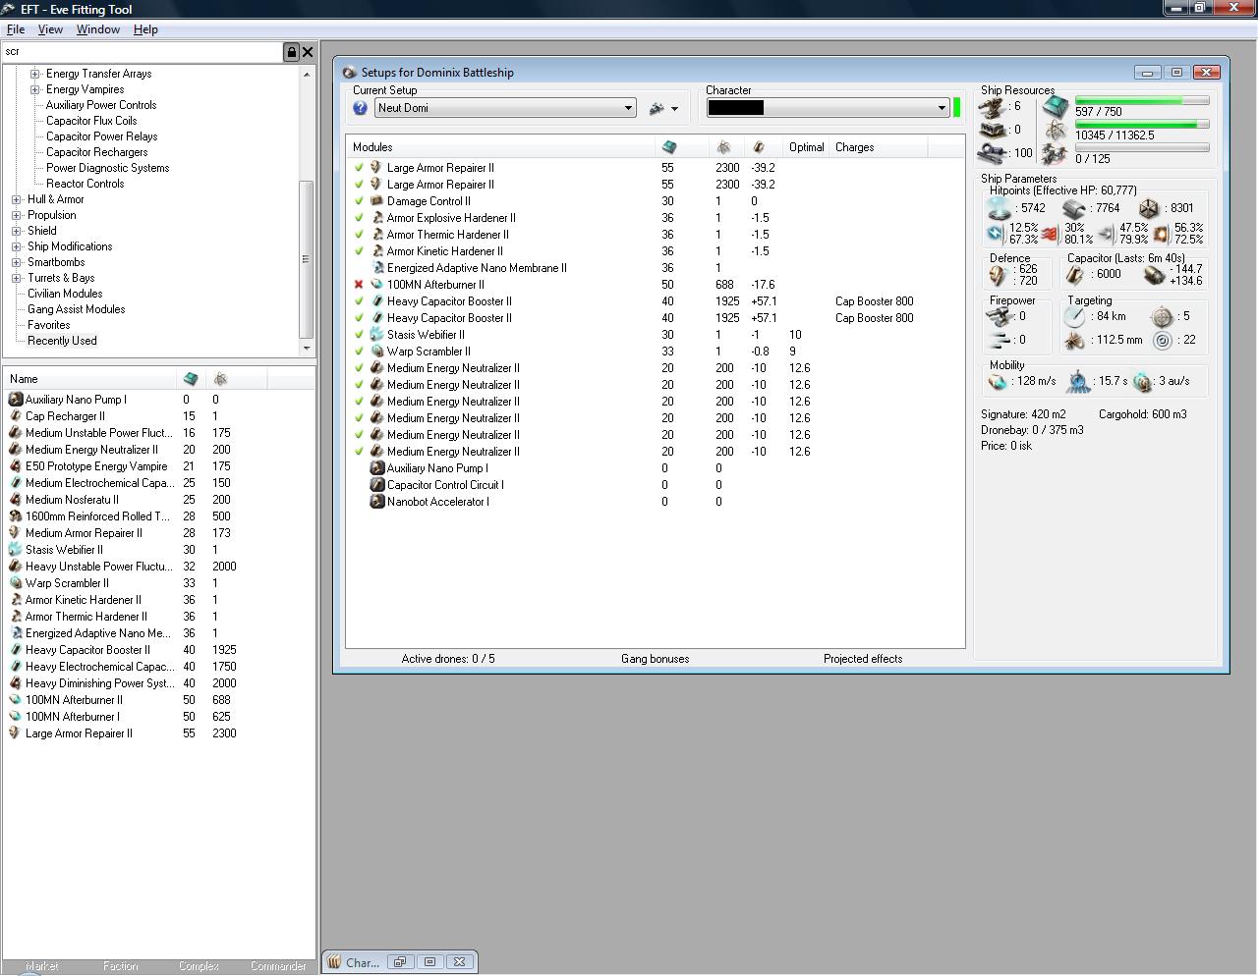Viewport: 1258px width, 976px height.
Task: Switch to the Faction tab
Action: coord(121,966)
